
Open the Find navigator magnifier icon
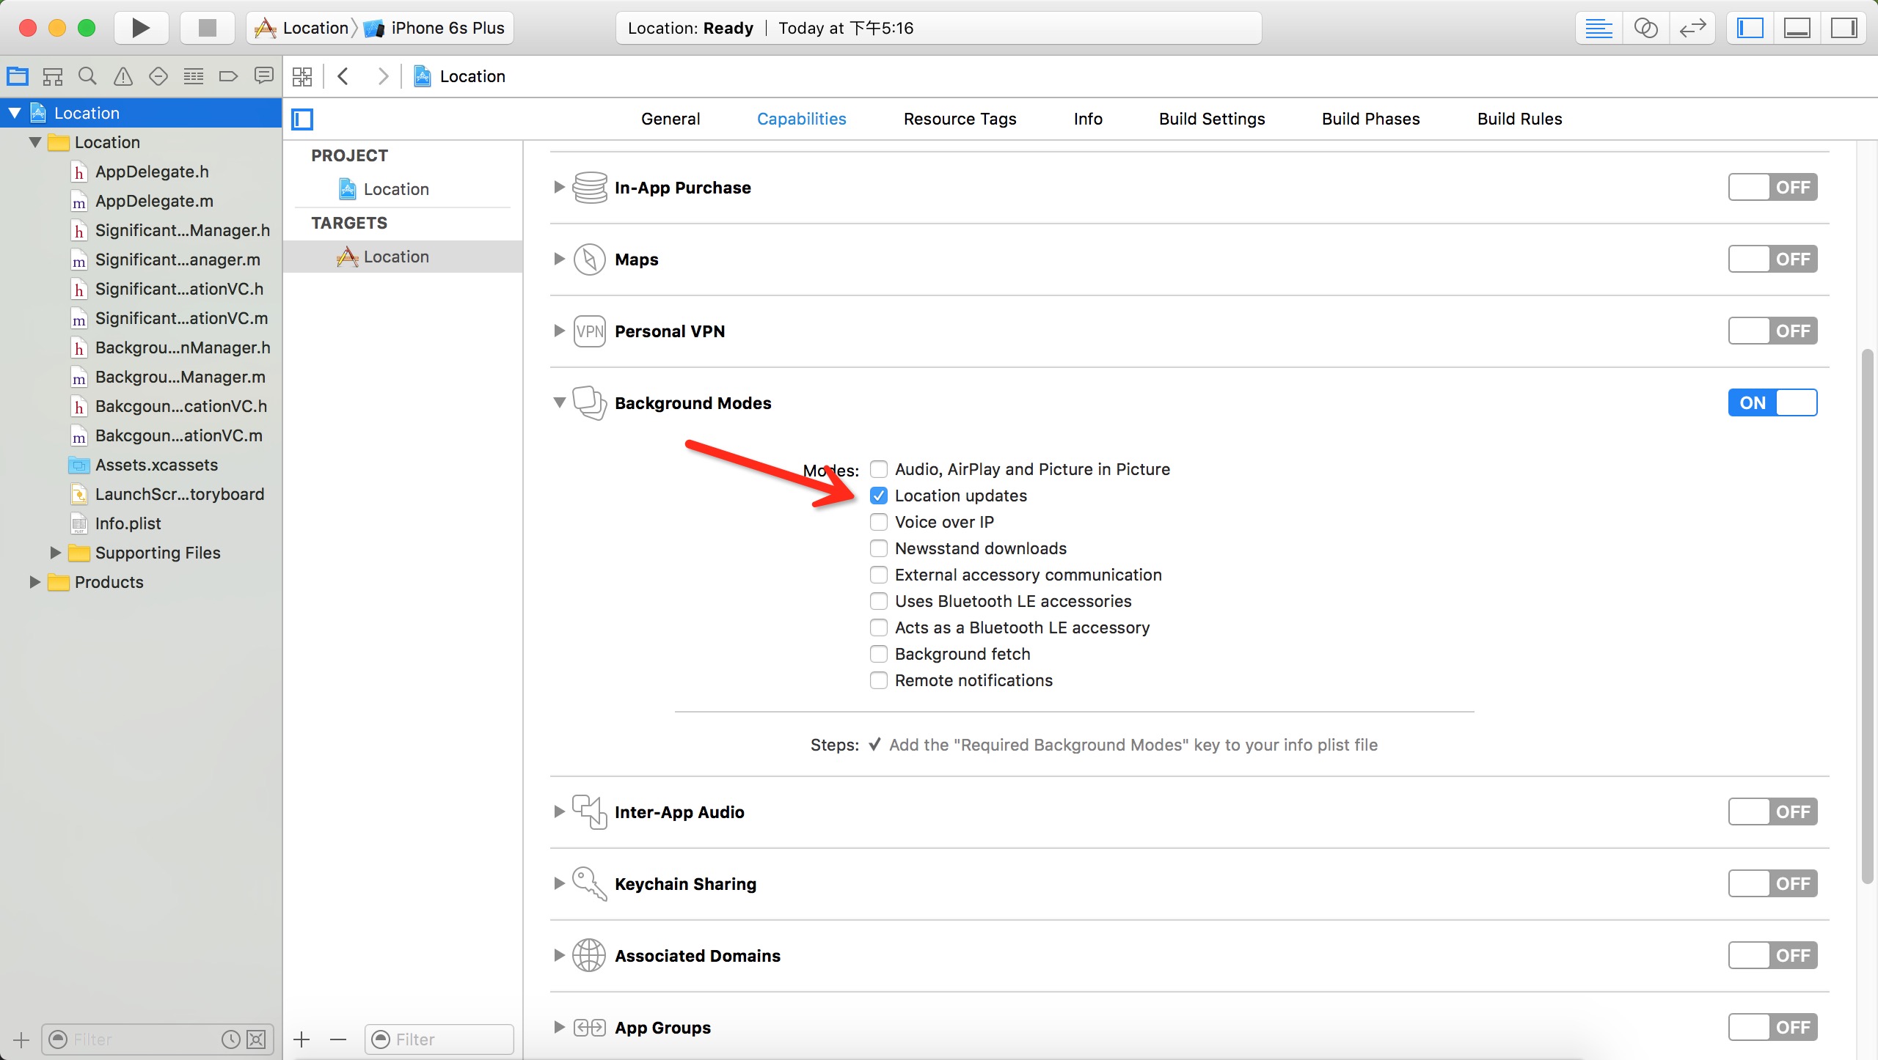click(87, 76)
